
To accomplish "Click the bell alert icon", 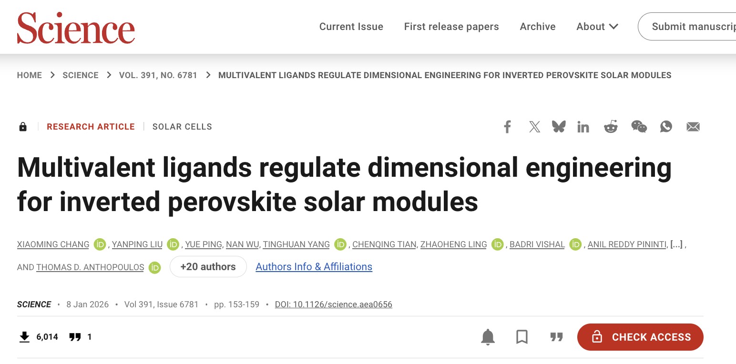I will pyautogui.click(x=488, y=337).
